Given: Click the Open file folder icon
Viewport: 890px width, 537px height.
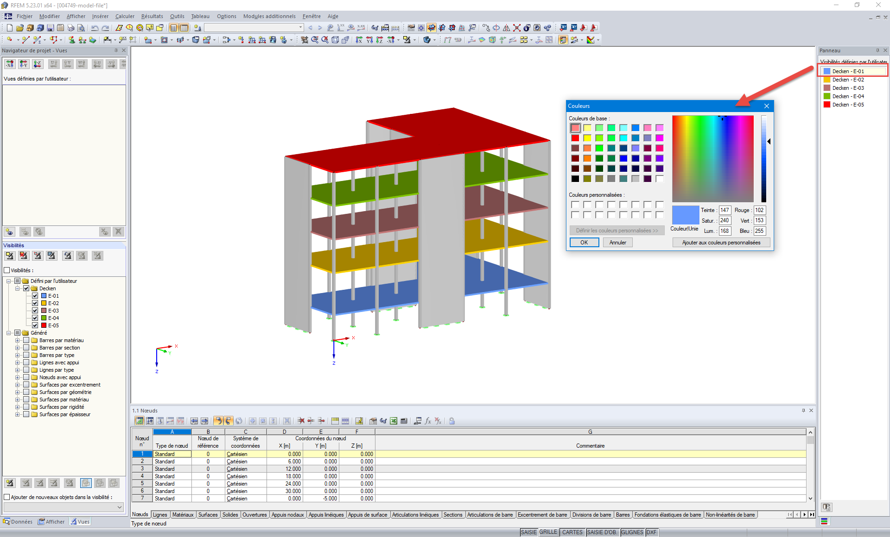Looking at the screenshot, I should point(20,28).
